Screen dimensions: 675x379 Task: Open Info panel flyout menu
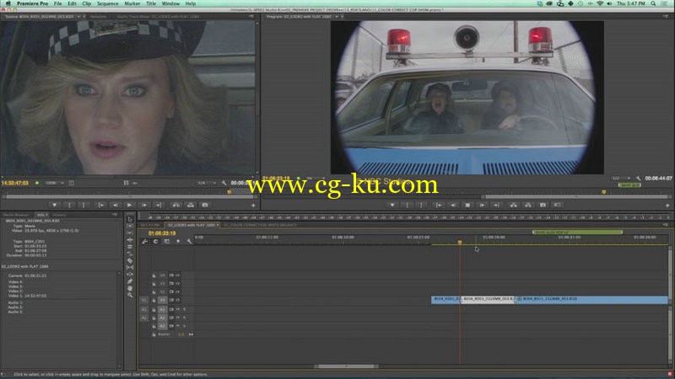point(115,215)
